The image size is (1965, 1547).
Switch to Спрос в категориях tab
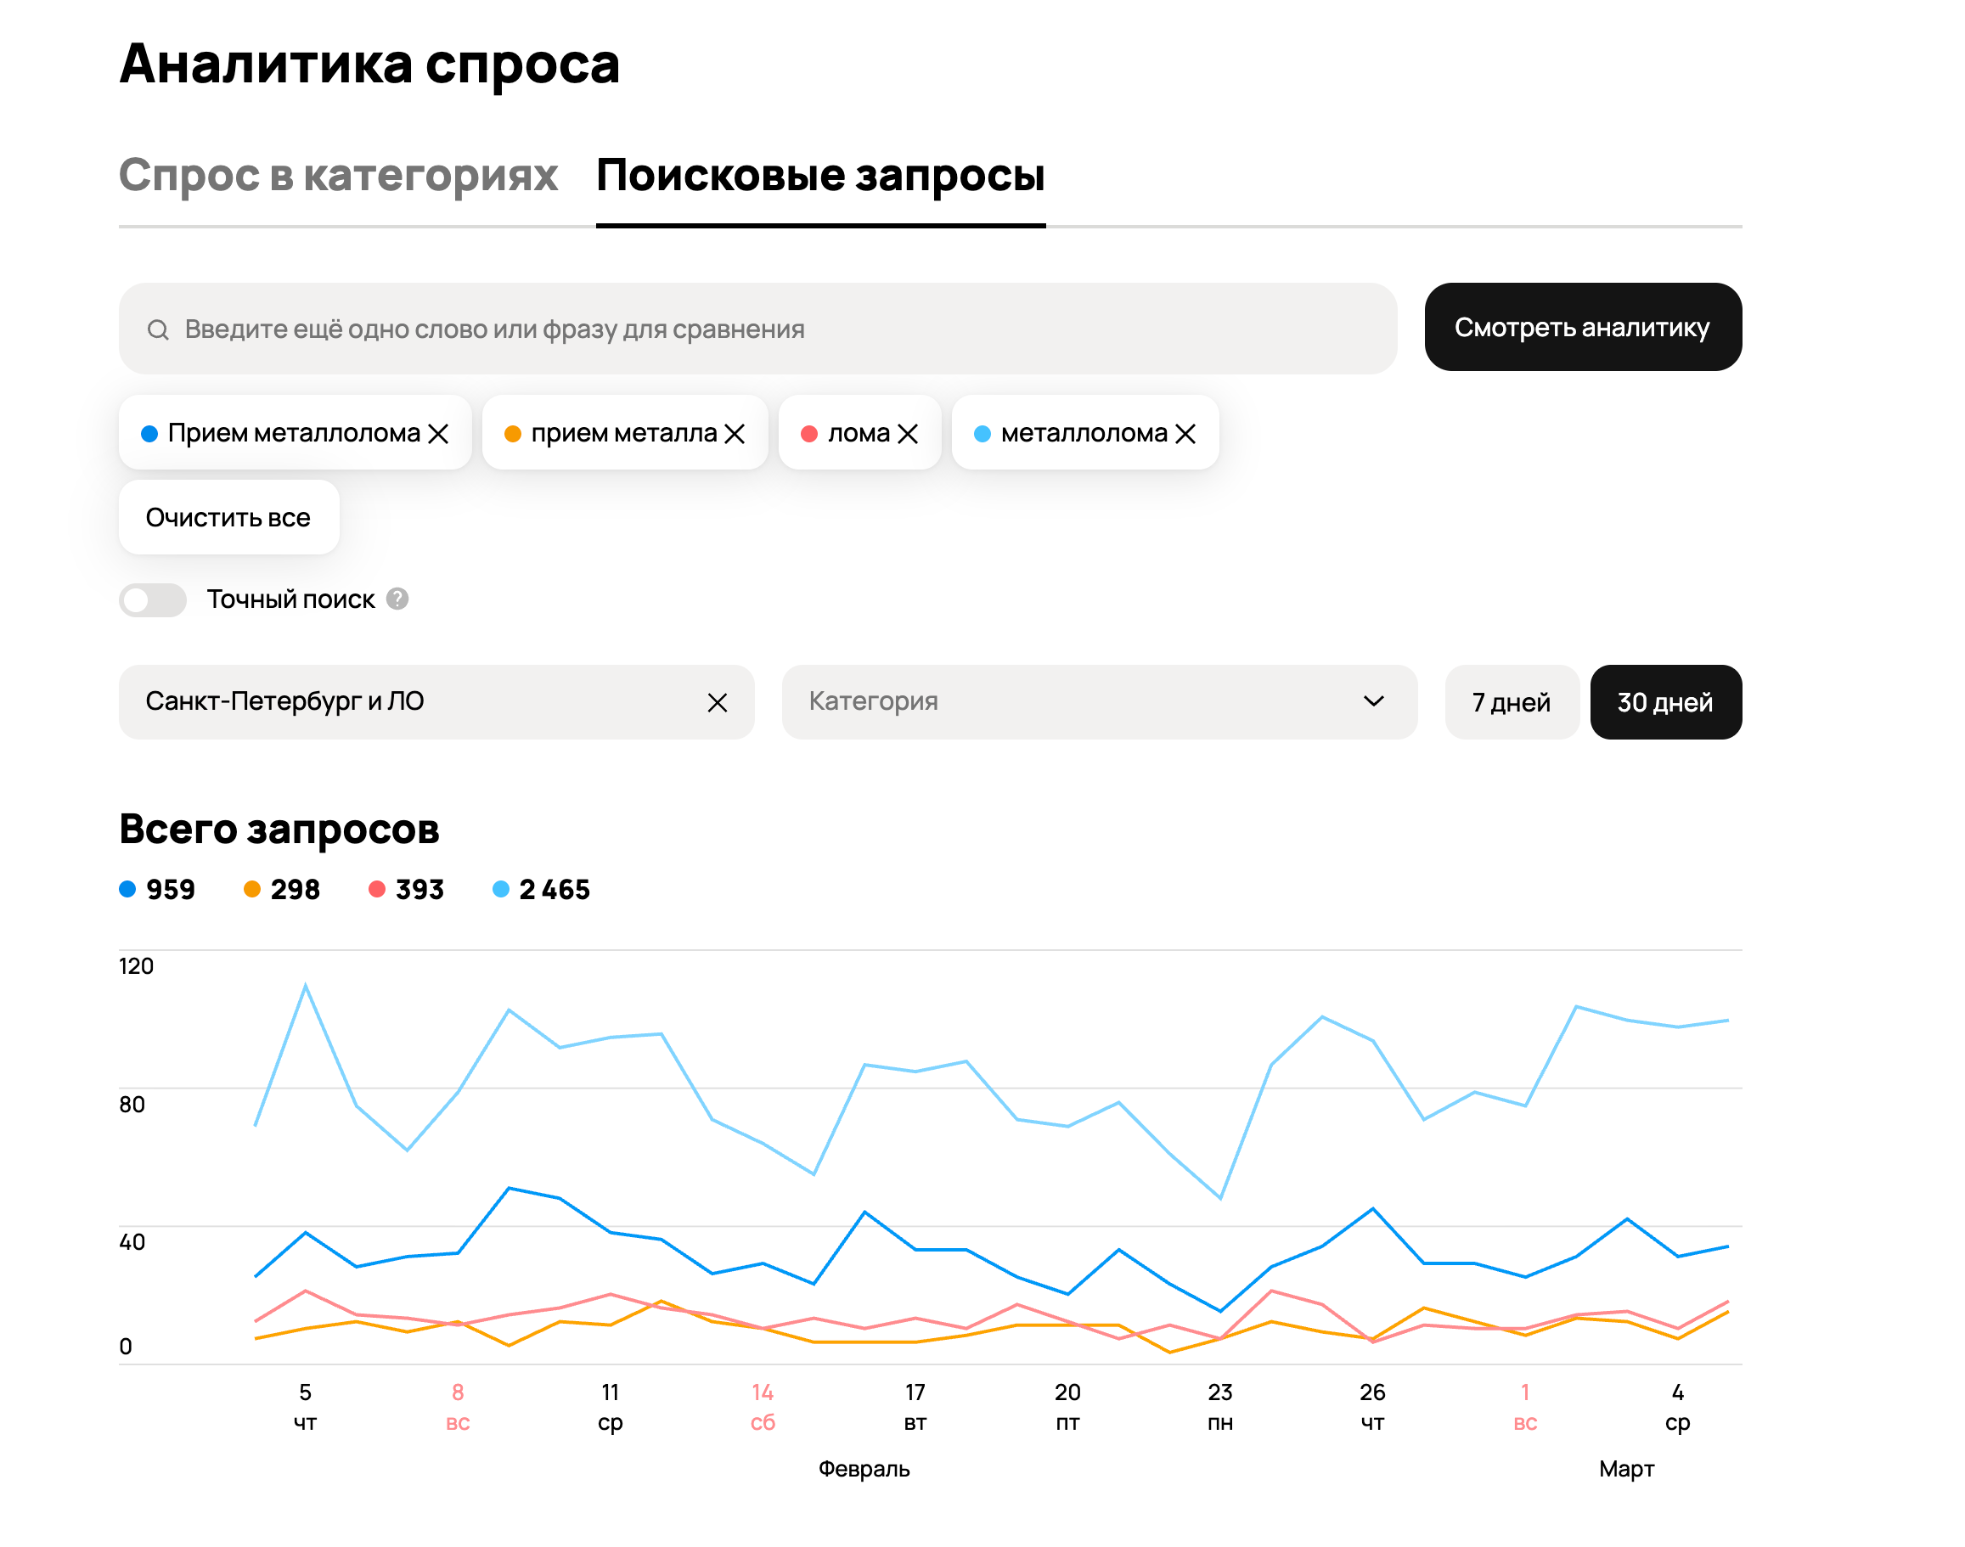coord(338,175)
